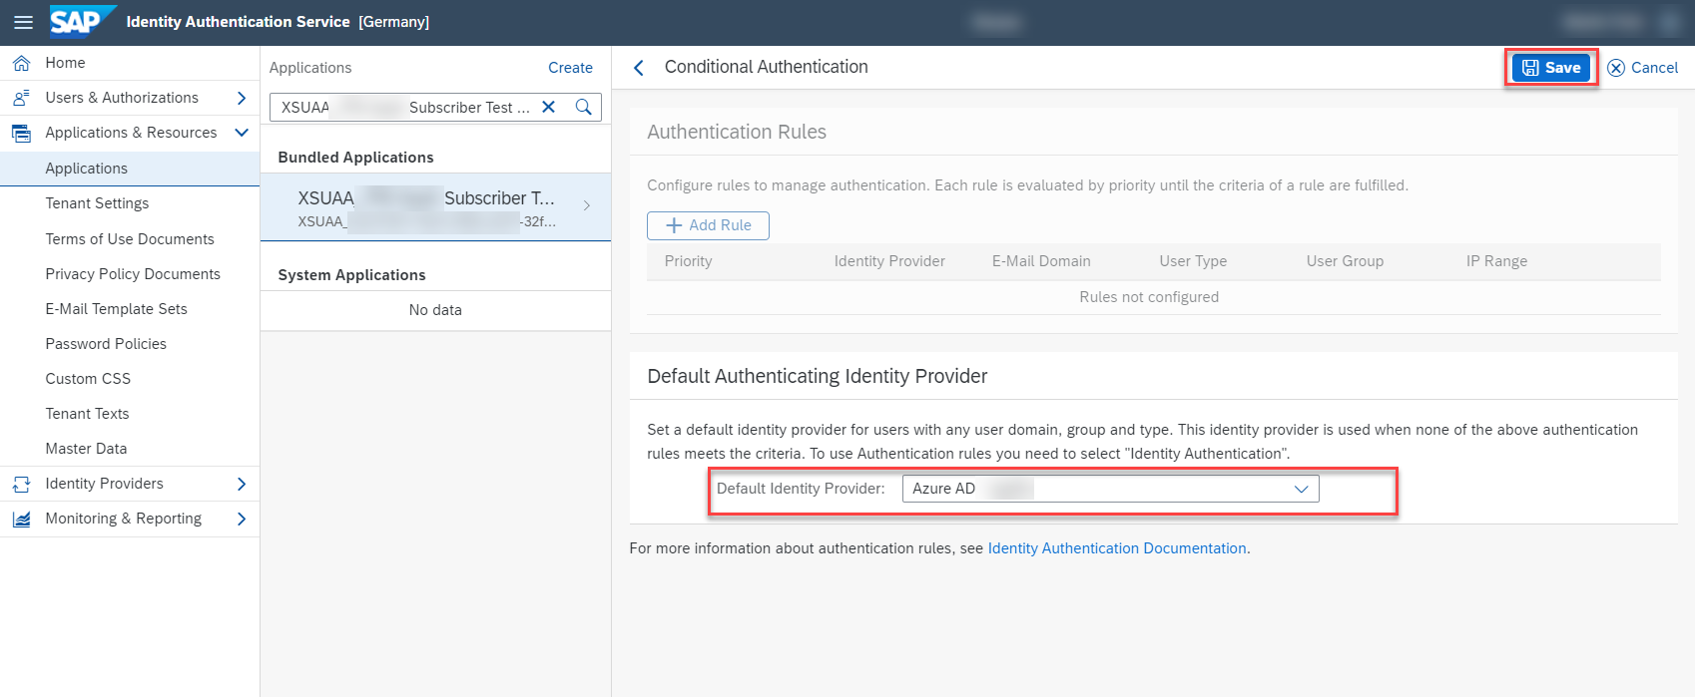Image resolution: width=1695 pixels, height=697 pixels.
Task: Expand Identity Providers submenu
Action: [x=242, y=484]
